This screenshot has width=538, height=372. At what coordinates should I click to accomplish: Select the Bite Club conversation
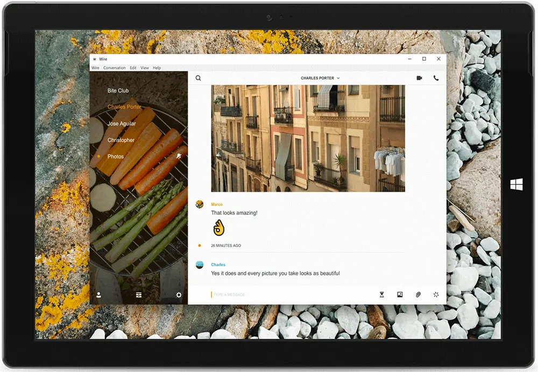coord(118,91)
